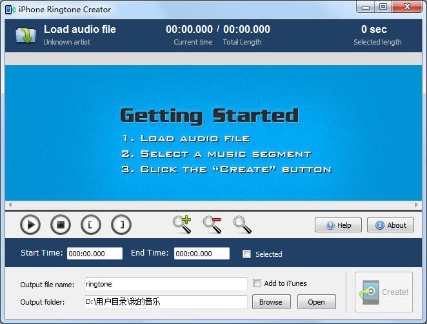Image resolution: width=427 pixels, height=324 pixels.
Task: Click the Start Time input field
Action: (94, 254)
